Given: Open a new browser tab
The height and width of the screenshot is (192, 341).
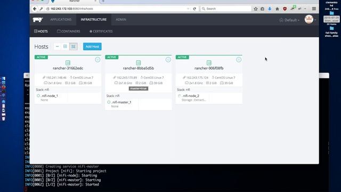Looking at the screenshot, I should 103,1.
